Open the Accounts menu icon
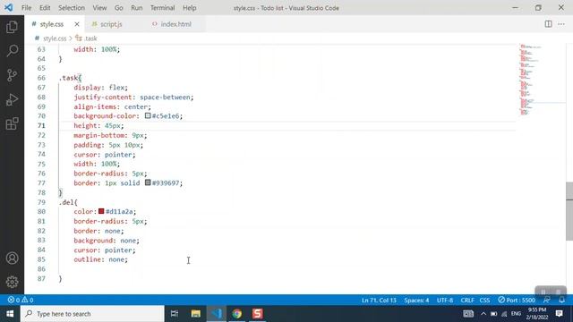 pos(12,258)
